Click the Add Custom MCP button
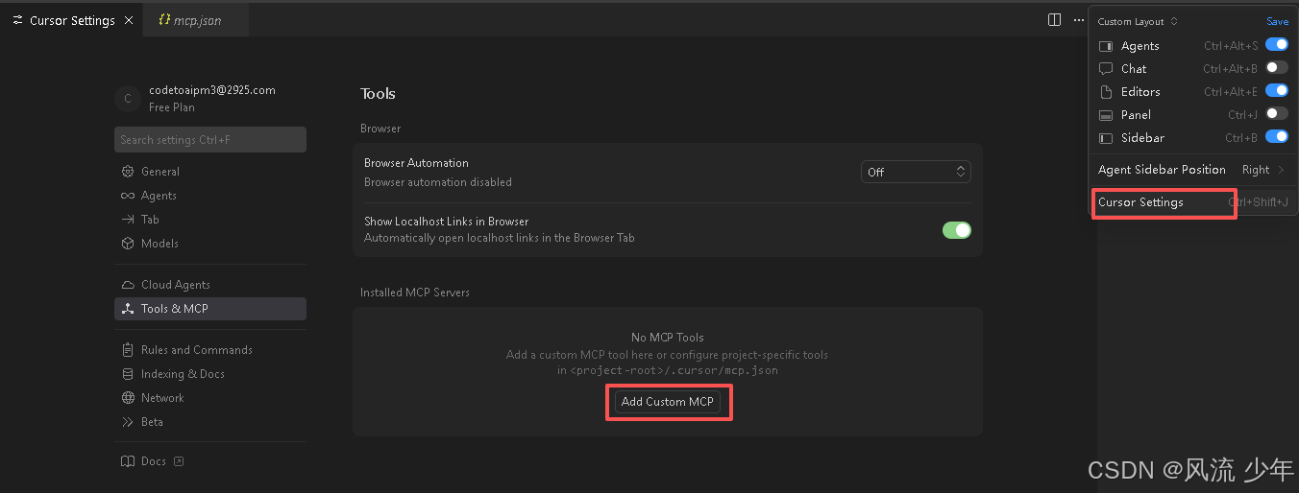This screenshot has width=1299, height=493. click(x=668, y=402)
